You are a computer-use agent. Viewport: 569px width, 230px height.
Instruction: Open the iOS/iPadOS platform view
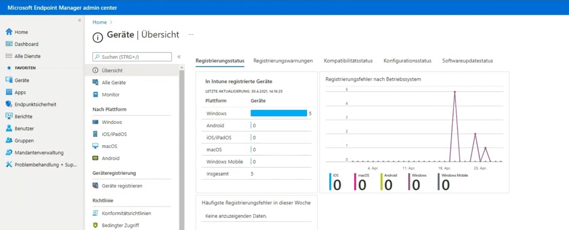(x=114, y=134)
